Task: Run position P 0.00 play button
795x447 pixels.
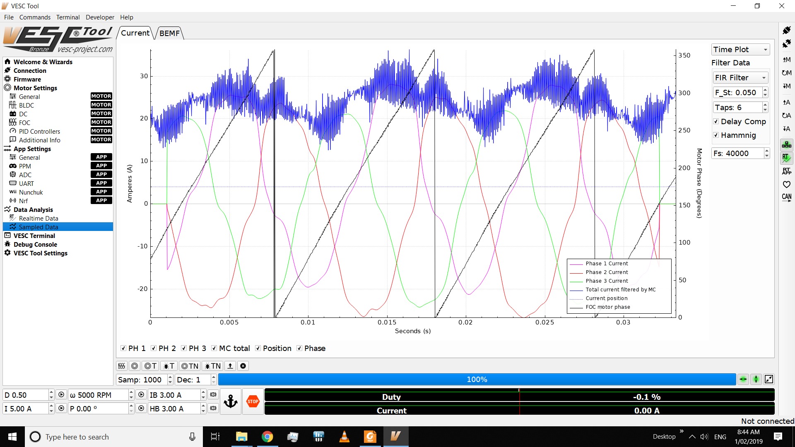Action: point(141,409)
